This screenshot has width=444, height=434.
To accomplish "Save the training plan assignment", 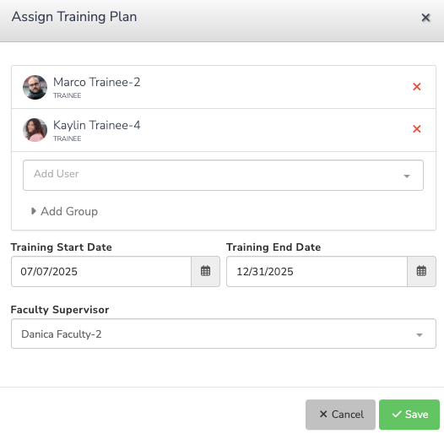I will tap(409, 415).
